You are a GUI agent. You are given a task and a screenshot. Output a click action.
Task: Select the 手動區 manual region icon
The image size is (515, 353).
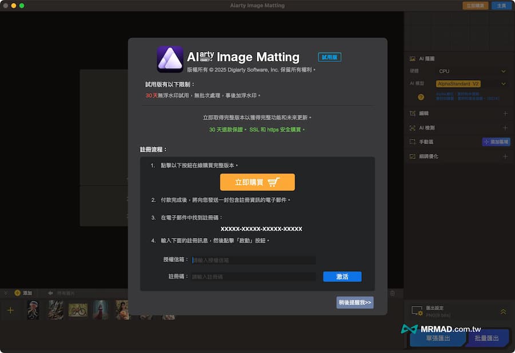[x=413, y=141]
